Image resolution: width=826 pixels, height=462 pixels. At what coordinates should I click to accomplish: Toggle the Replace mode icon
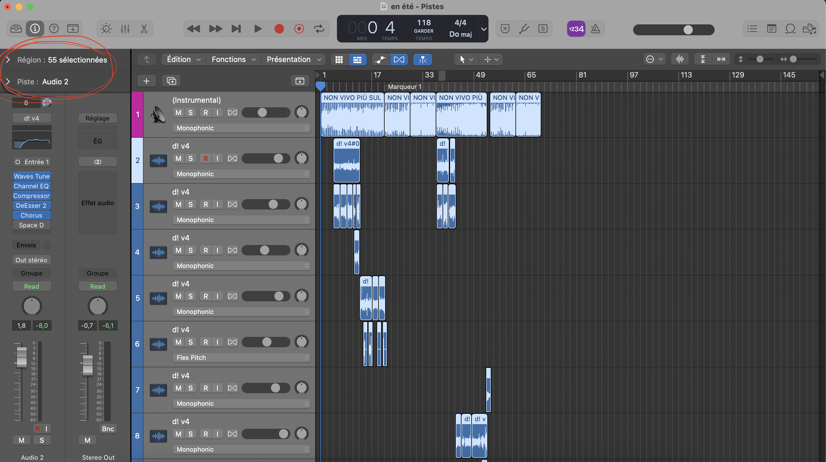505,29
